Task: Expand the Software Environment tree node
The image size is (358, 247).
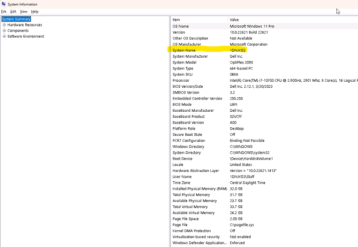Action: [x=4, y=36]
